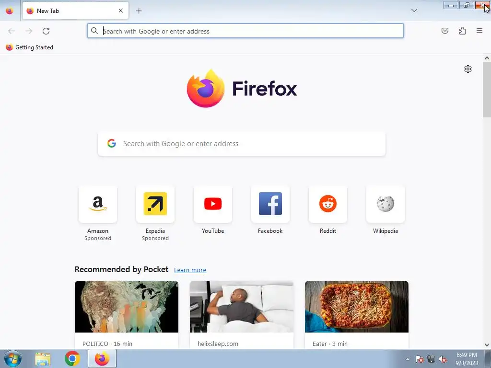Click the Firefox logo on the page

click(x=242, y=89)
